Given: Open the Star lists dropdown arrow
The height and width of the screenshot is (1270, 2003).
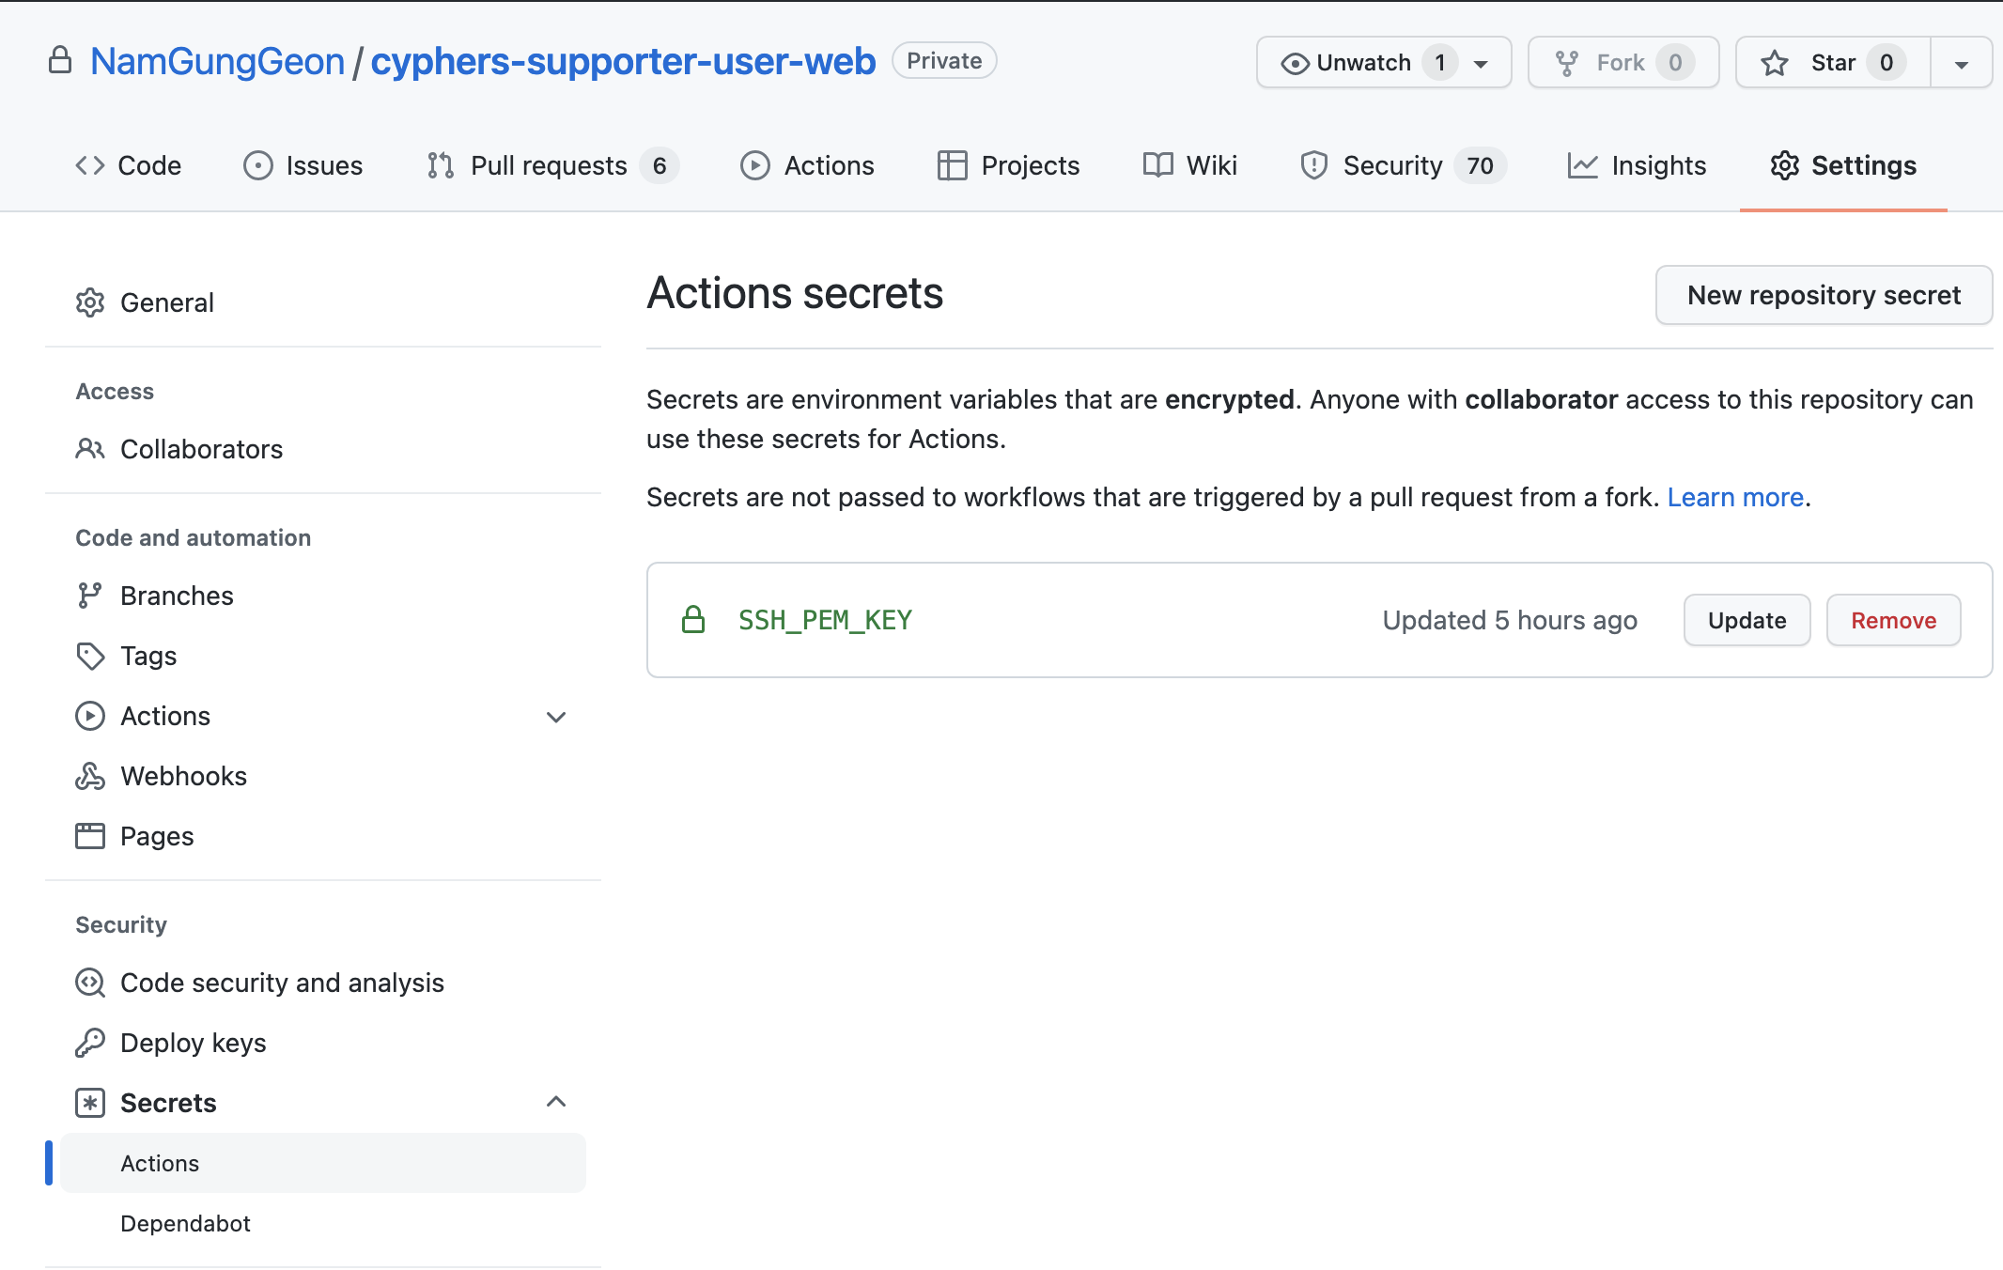Looking at the screenshot, I should 1961,64.
